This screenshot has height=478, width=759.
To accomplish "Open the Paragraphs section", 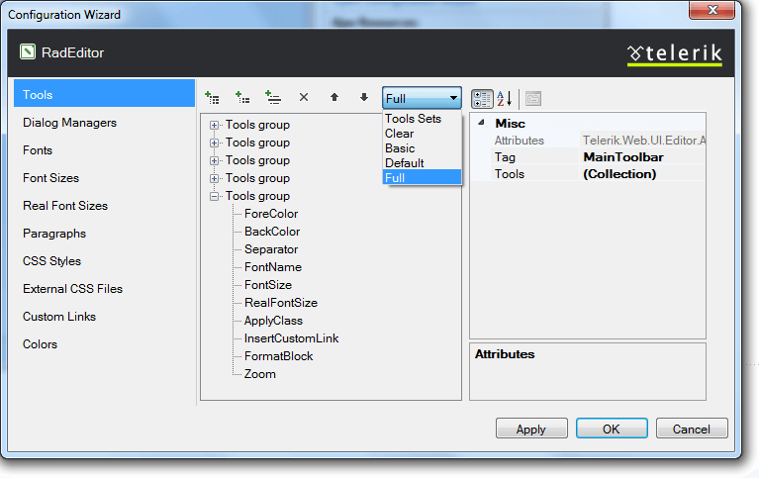I will point(54,234).
